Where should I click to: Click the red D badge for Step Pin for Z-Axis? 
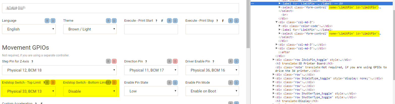(x=114, y=61)
